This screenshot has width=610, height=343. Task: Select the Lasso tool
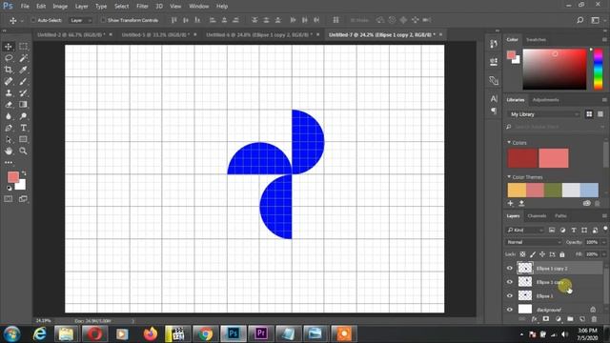point(9,58)
